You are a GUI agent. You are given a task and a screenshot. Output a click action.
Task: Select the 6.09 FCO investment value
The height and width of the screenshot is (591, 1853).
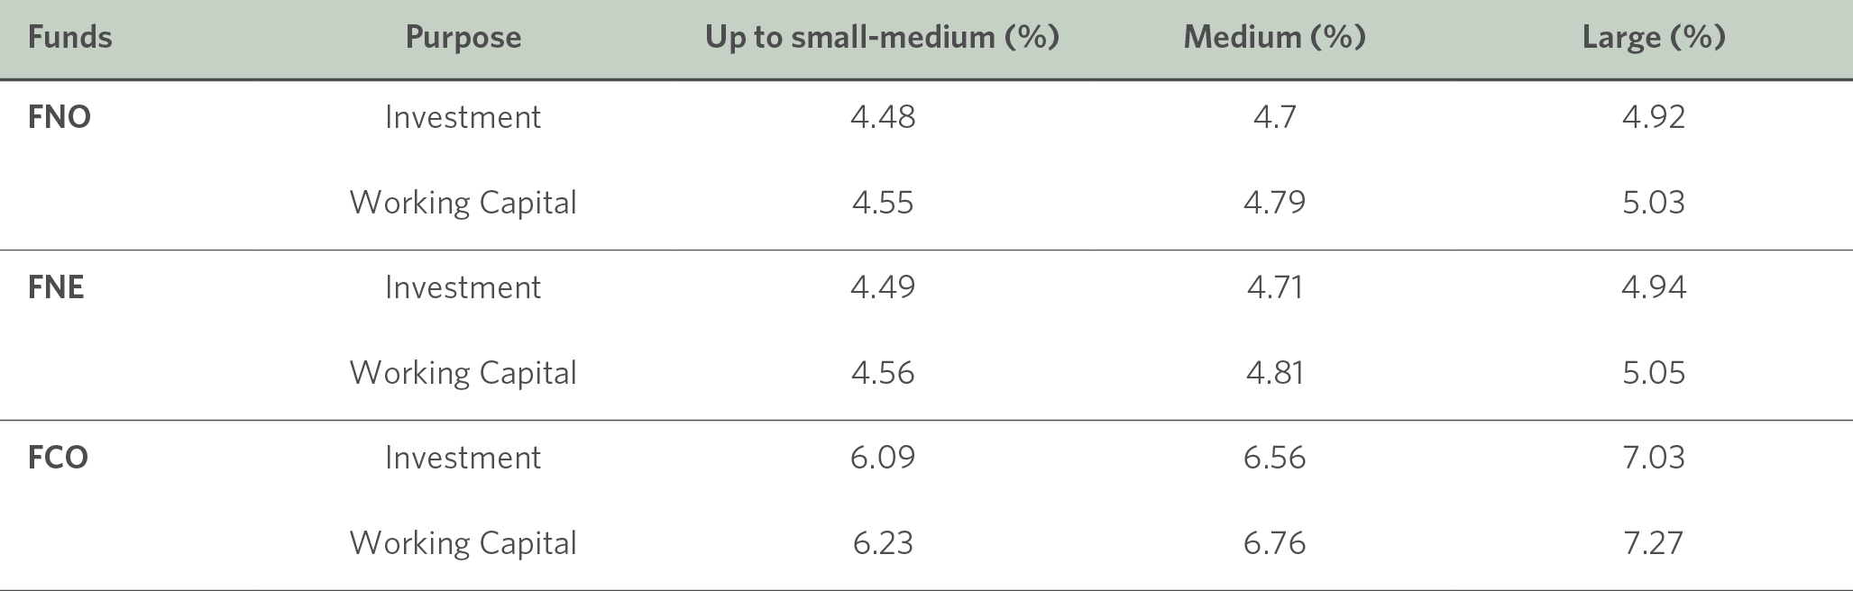[882, 458]
